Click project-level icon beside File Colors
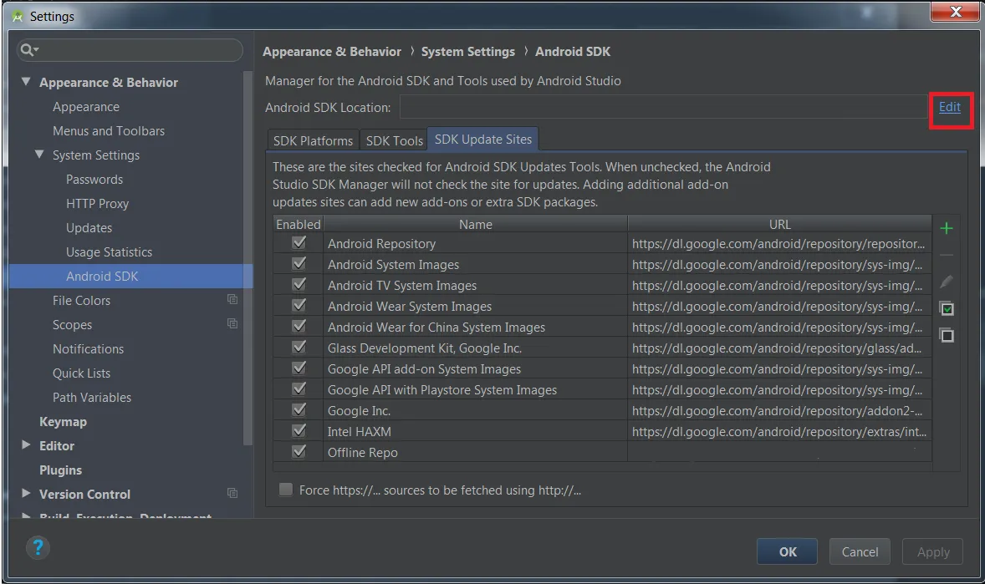The width and height of the screenshot is (985, 584). [232, 300]
